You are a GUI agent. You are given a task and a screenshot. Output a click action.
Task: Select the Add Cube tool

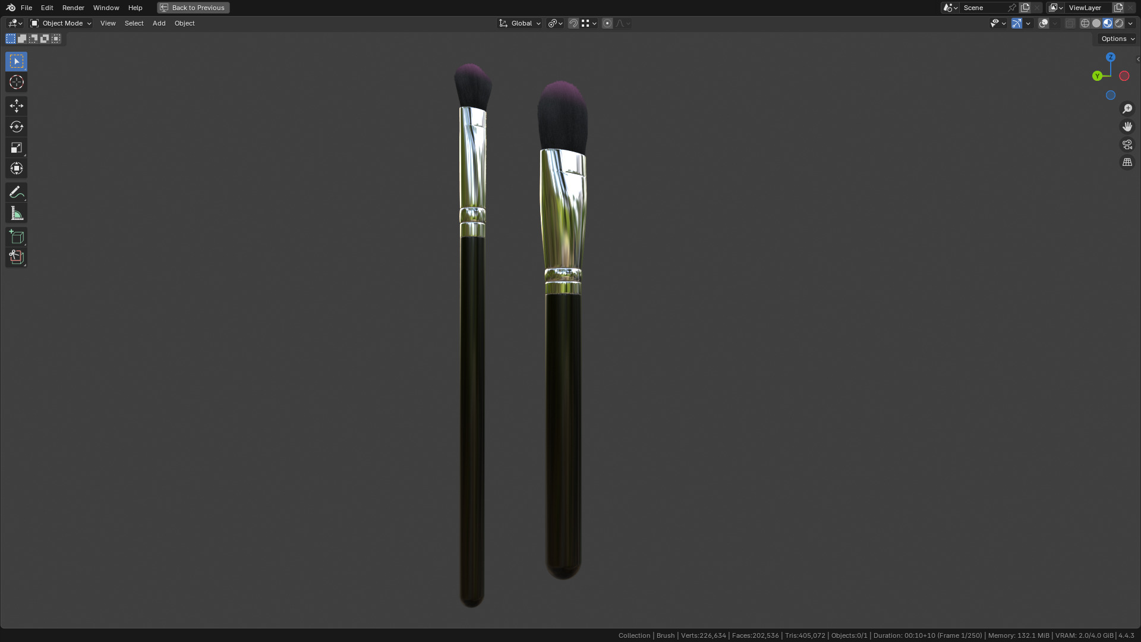pos(16,237)
